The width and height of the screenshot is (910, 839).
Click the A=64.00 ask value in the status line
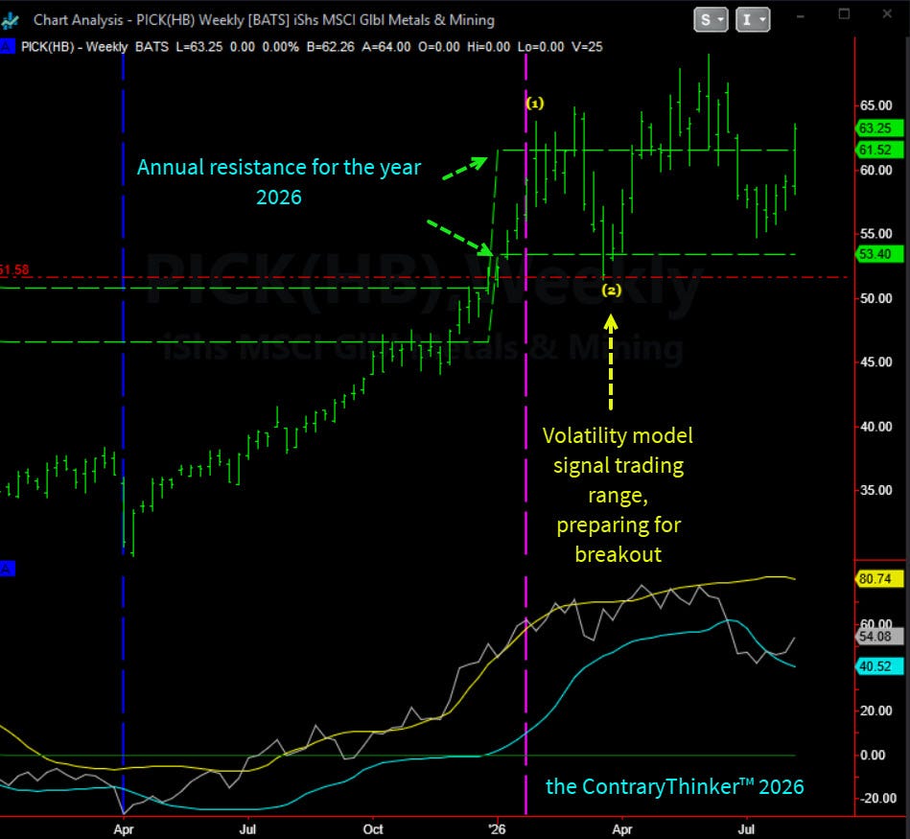point(385,47)
